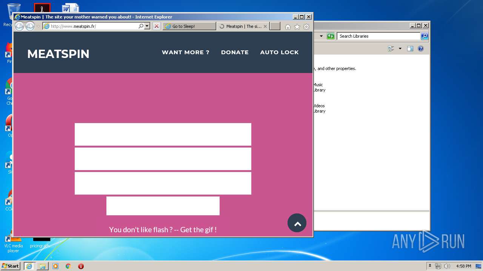Open the pricingrath desktop file
The width and height of the screenshot is (483, 271).
[42, 243]
